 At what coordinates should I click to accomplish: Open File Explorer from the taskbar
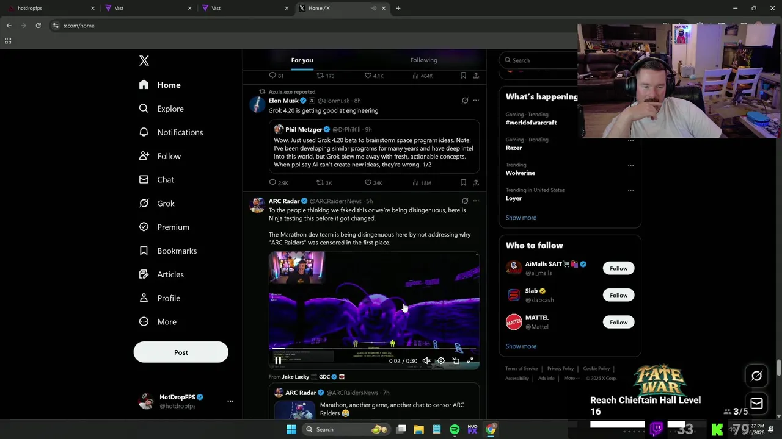tap(418, 429)
